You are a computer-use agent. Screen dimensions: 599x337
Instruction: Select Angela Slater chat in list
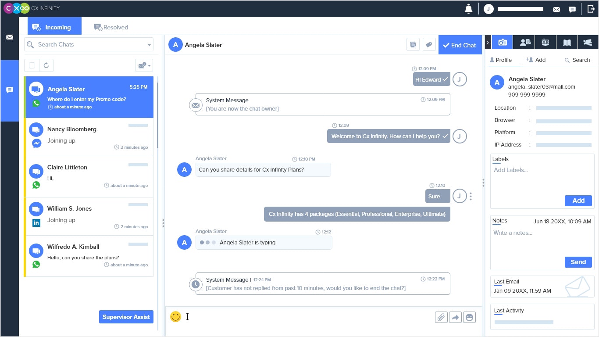(89, 97)
